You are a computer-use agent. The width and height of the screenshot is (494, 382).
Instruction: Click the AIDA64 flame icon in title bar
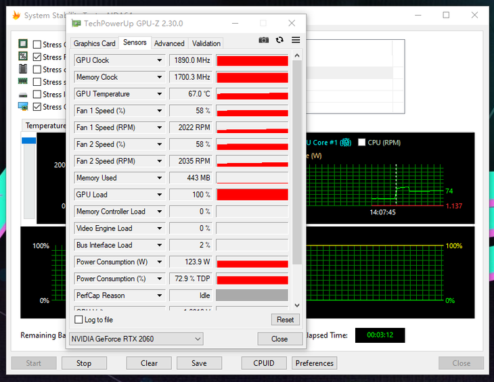[16, 16]
